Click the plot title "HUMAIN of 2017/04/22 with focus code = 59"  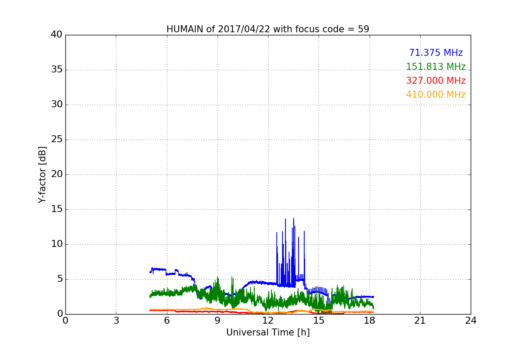click(268, 29)
